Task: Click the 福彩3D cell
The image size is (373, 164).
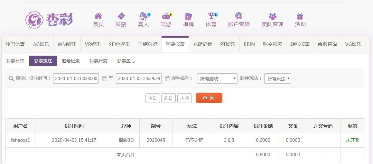Action: [x=126, y=140]
